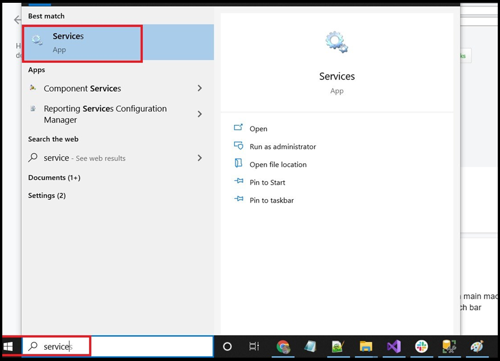The image size is (500, 361).
Task: Open Paint palette icon on taskbar
Action: [476, 346]
